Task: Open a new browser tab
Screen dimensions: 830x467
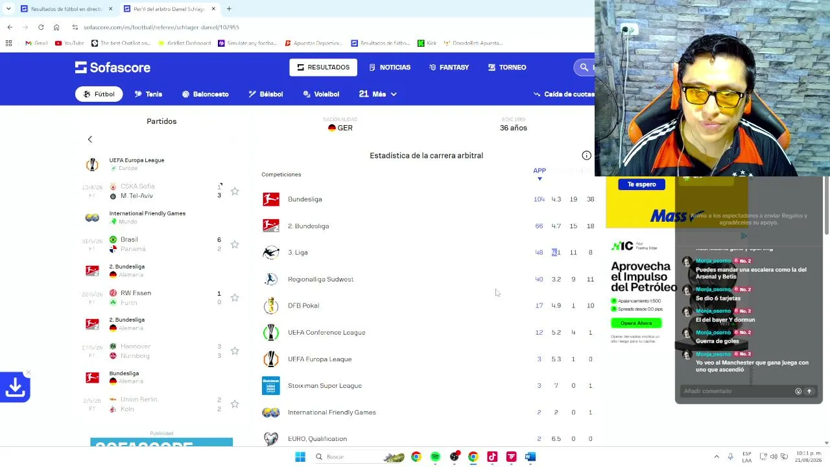Action: point(229,9)
